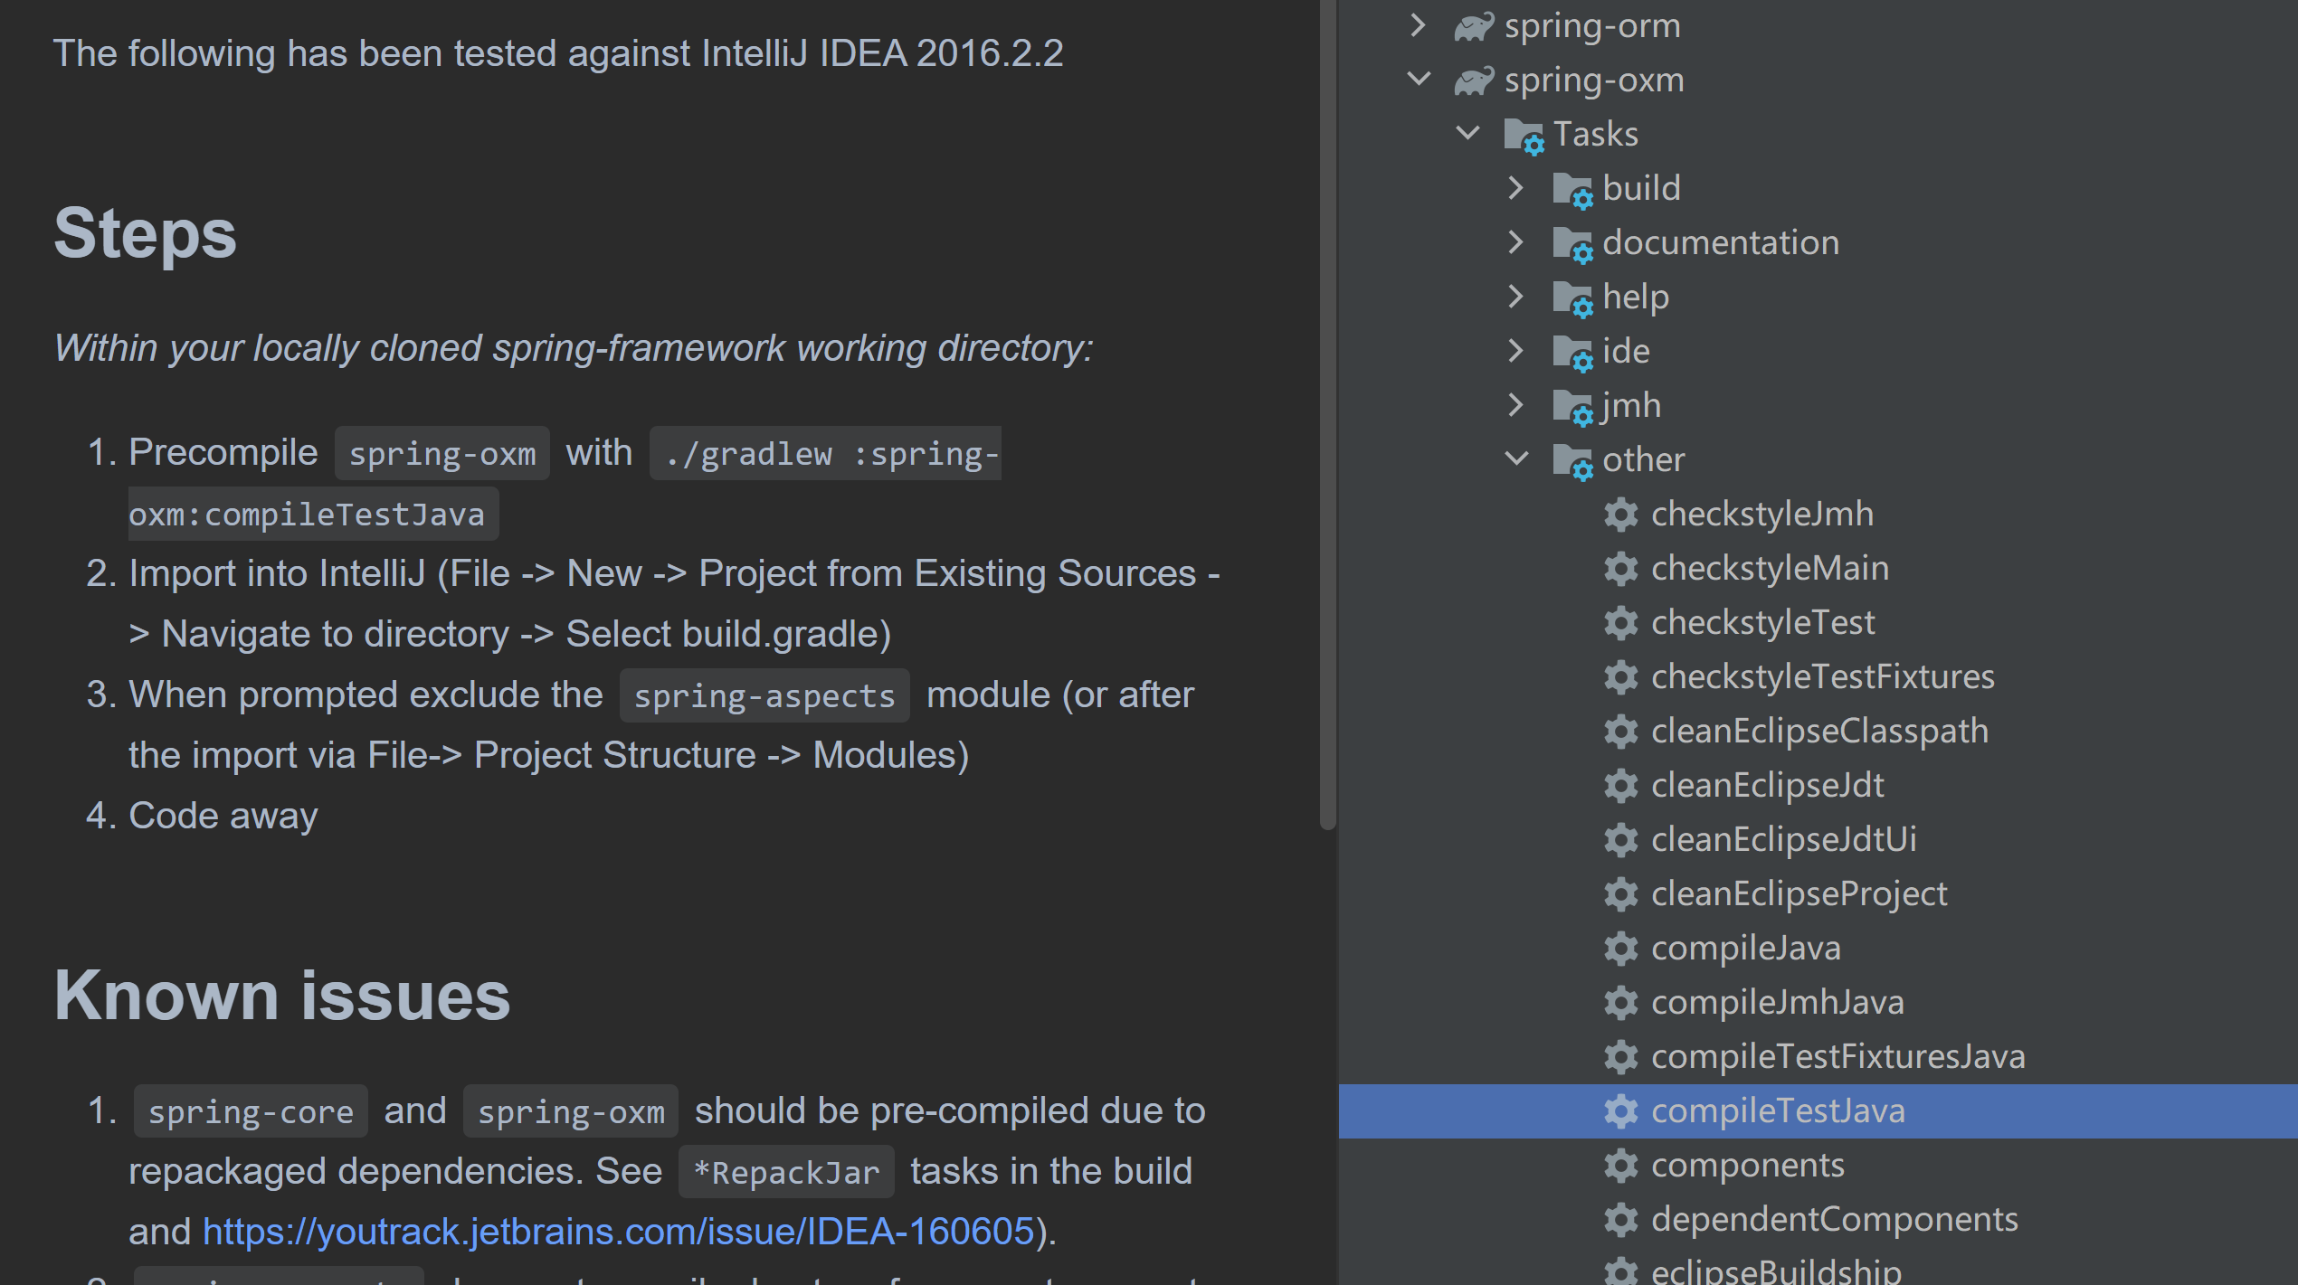The image size is (2298, 1285).
Task: Select the compileTestFixturesJava task label
Action: [1837, 1057]
